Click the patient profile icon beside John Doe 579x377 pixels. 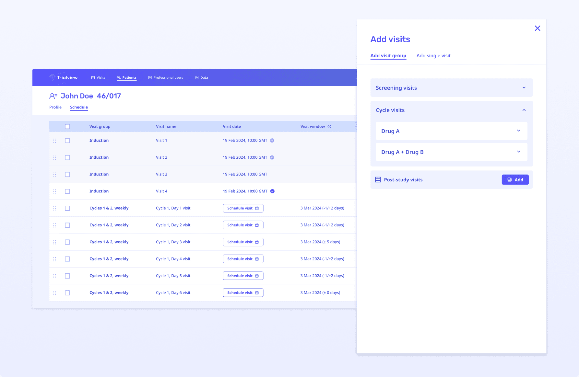53,96
